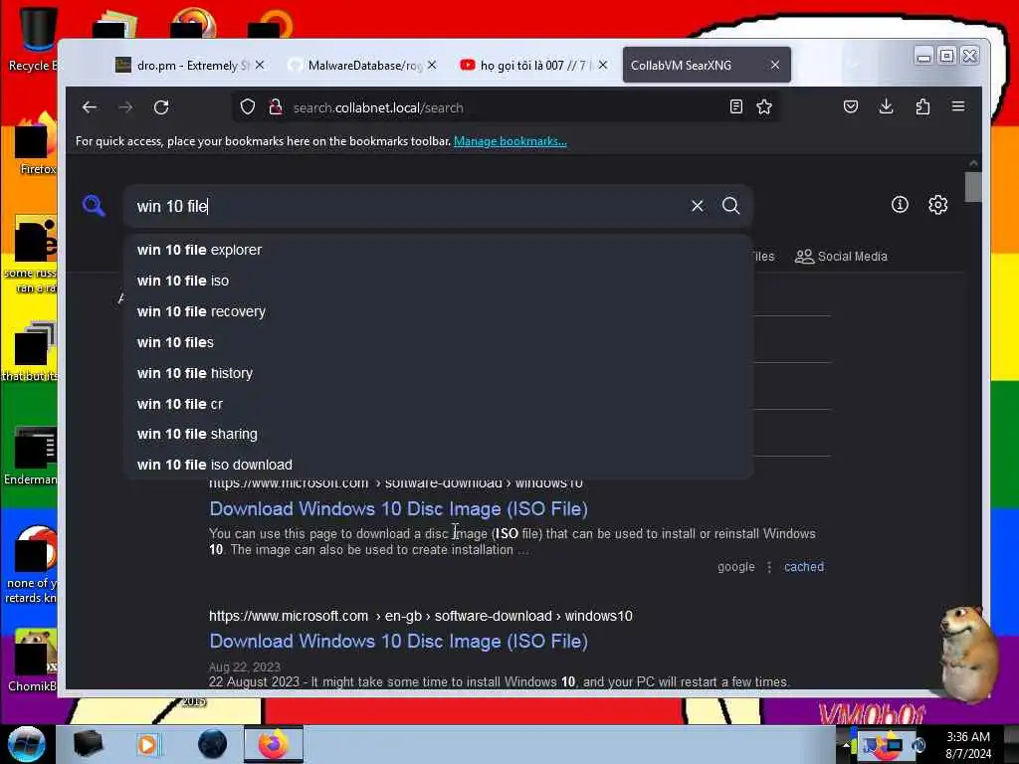Close the CollabVM SearXNG tab
This screenshot has width=1019, height=764.
click(775, 65)
